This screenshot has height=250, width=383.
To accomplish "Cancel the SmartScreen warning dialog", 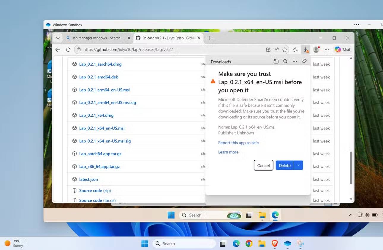I will (263, 165).
